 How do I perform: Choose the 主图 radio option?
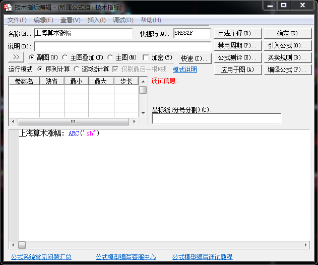pyautogui.click(x=110, y=57)
